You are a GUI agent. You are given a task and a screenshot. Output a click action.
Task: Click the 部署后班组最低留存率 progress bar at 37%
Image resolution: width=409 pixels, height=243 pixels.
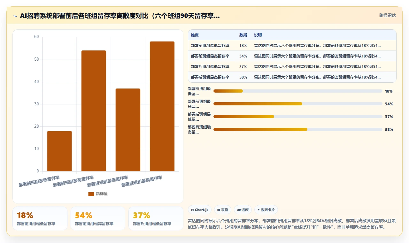point(298,117)
